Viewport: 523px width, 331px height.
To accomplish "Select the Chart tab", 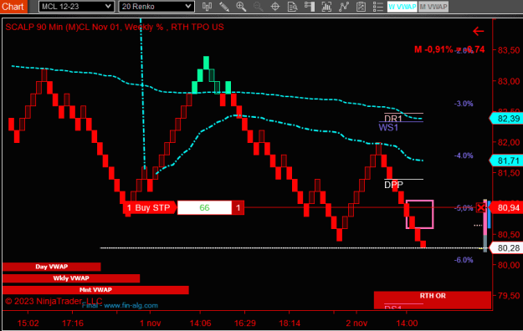I will pyautogui.click(x=13, y=7).
